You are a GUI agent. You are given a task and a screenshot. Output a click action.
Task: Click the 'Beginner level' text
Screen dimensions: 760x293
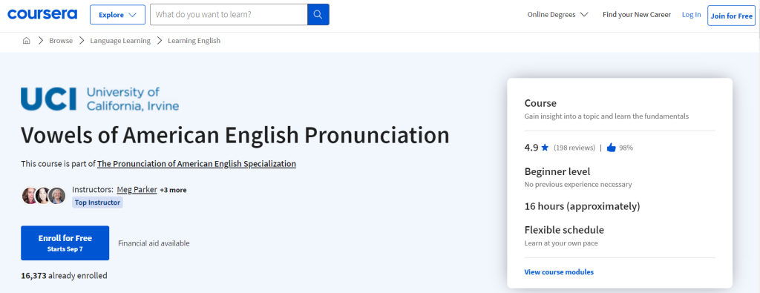pos(557,171)
